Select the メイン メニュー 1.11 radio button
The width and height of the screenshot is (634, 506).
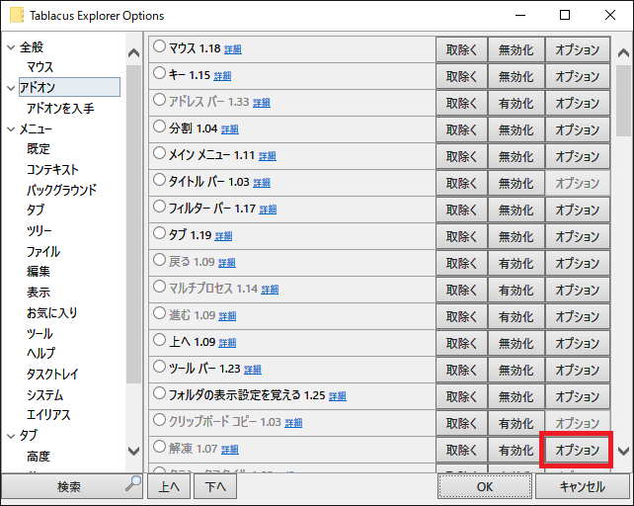click(159, 153)
